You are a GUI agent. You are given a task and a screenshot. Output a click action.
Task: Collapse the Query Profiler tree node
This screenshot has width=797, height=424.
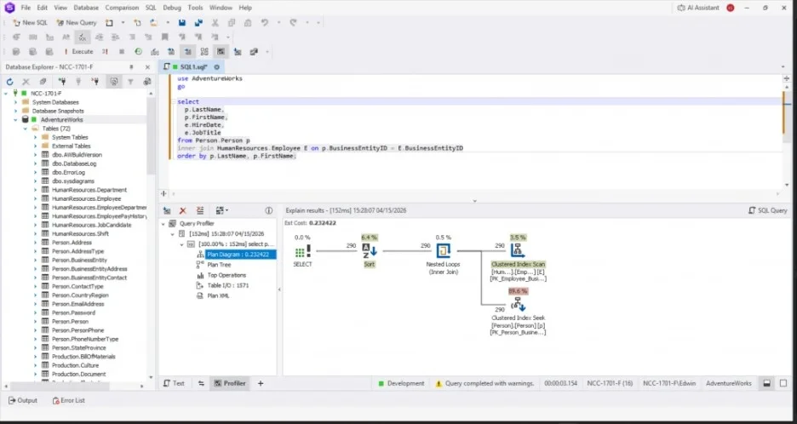(x=163, y=224)
